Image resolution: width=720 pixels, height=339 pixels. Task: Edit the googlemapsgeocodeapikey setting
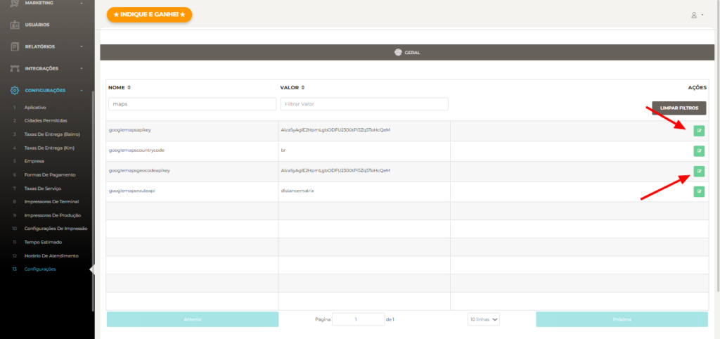click(699, 171)
